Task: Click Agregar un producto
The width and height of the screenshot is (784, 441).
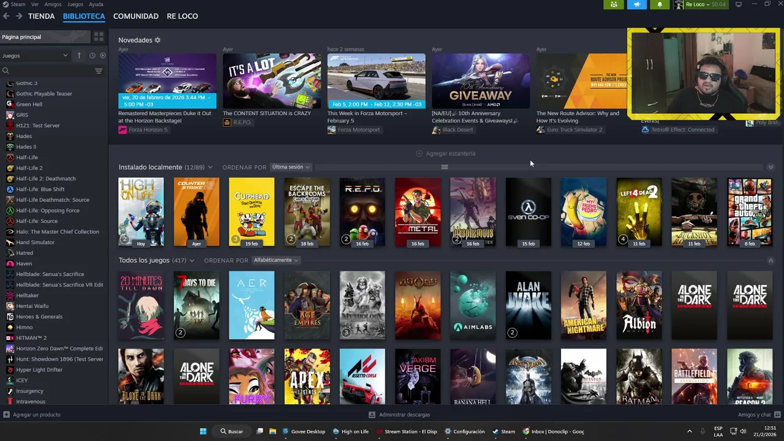Action: (32, 415)
